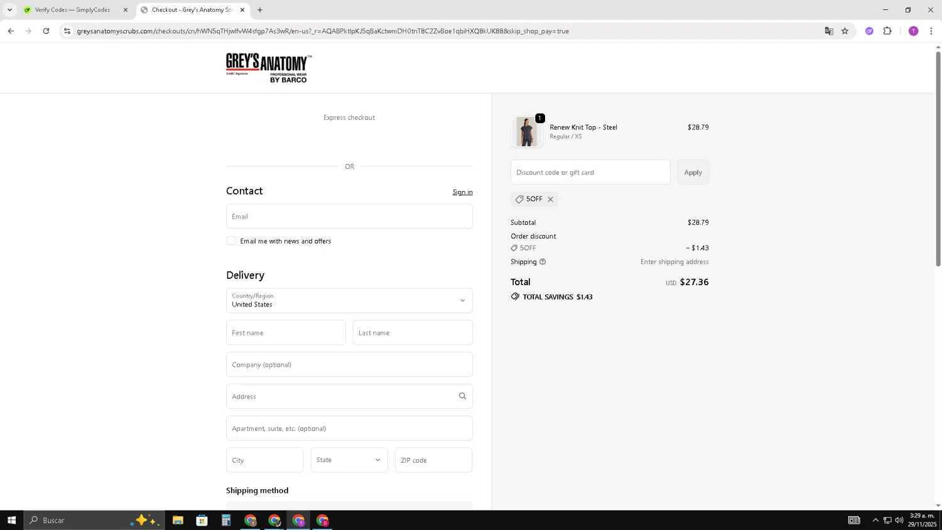Open the State dropdown

tap(349, 460)
